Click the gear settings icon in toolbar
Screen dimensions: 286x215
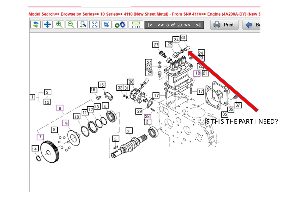click(x=121, y=24)
